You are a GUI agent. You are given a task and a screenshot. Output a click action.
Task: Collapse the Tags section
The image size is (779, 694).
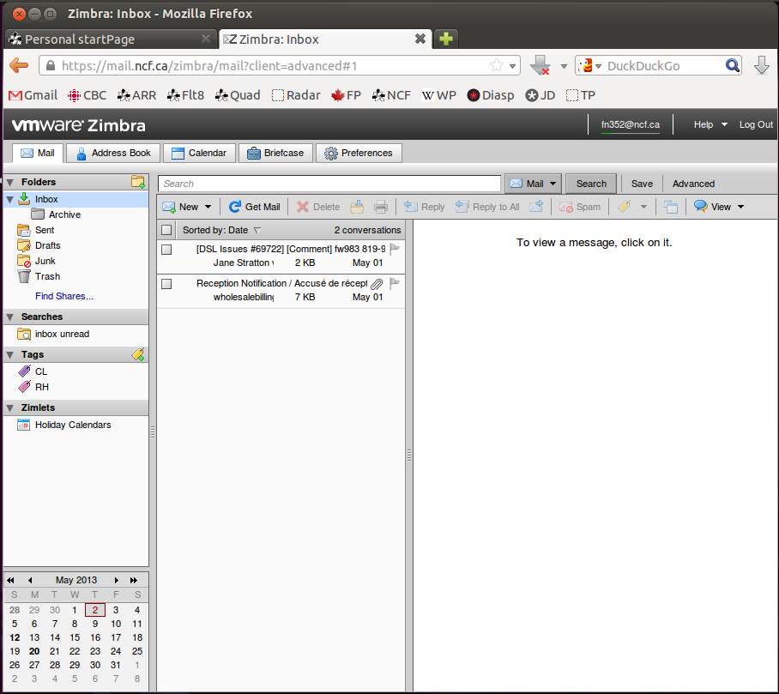[x=10, y=354]
